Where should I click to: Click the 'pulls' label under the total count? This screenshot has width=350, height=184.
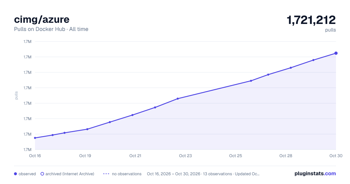(330, 30)
